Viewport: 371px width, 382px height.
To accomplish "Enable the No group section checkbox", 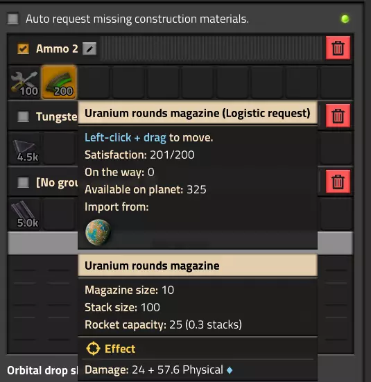I will pos(23,182).
